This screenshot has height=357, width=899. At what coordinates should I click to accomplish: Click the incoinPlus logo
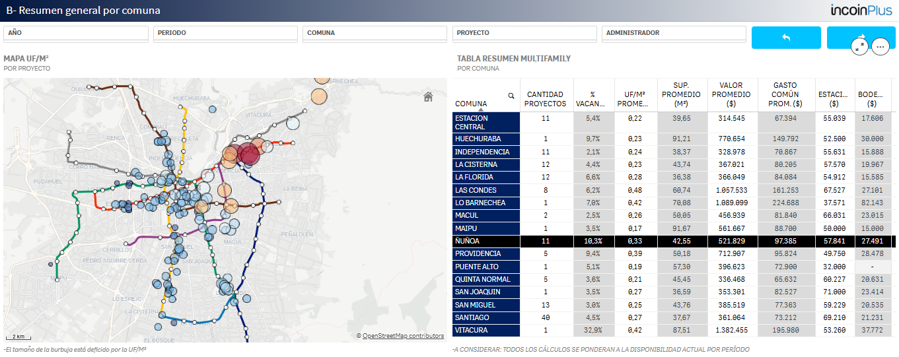coord(862,11)
